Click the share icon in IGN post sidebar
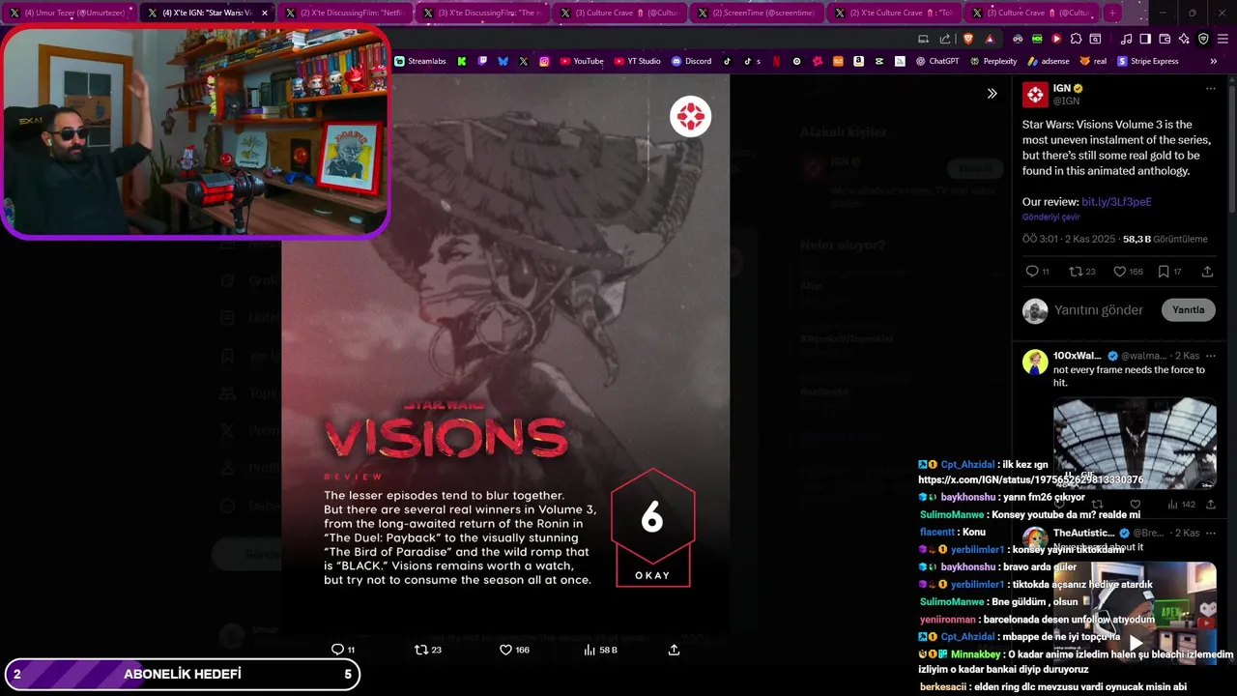 pos(1207,272)
